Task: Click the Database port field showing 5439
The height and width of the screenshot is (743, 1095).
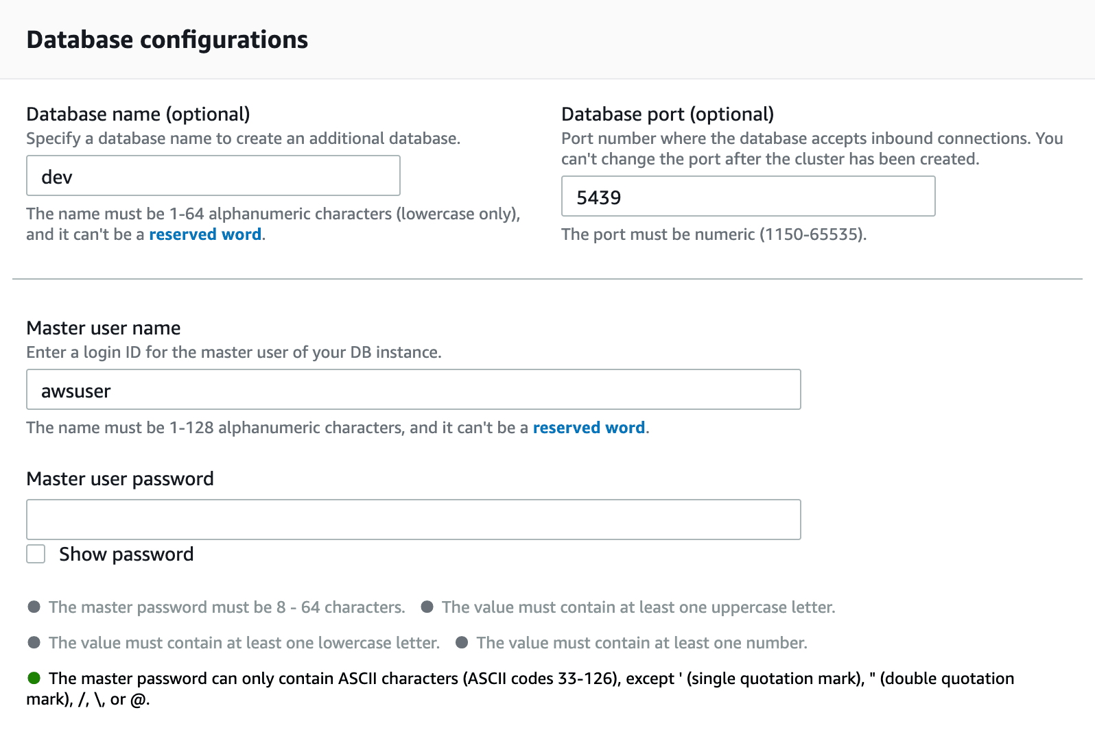Action: coord(748,197)
